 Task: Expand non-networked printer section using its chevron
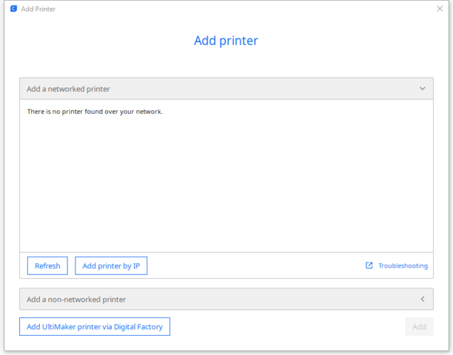click(422, 300)
